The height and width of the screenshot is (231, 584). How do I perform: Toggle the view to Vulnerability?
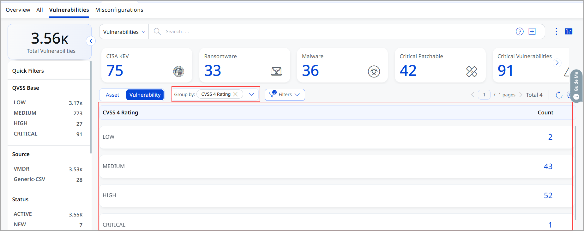[145, 95]
